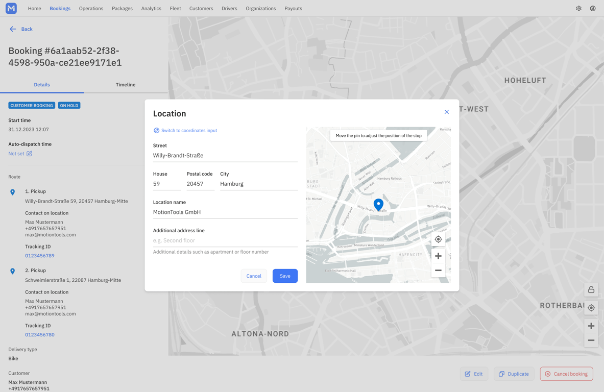Click the blue map pin in dialog map
The image size is (604, 392).
point(379,205)
